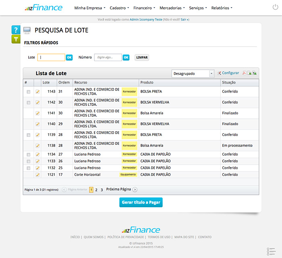282x258 pixels.
Task: Edit lot 1143 with pencil icon
Action: (x=37, y=92)
